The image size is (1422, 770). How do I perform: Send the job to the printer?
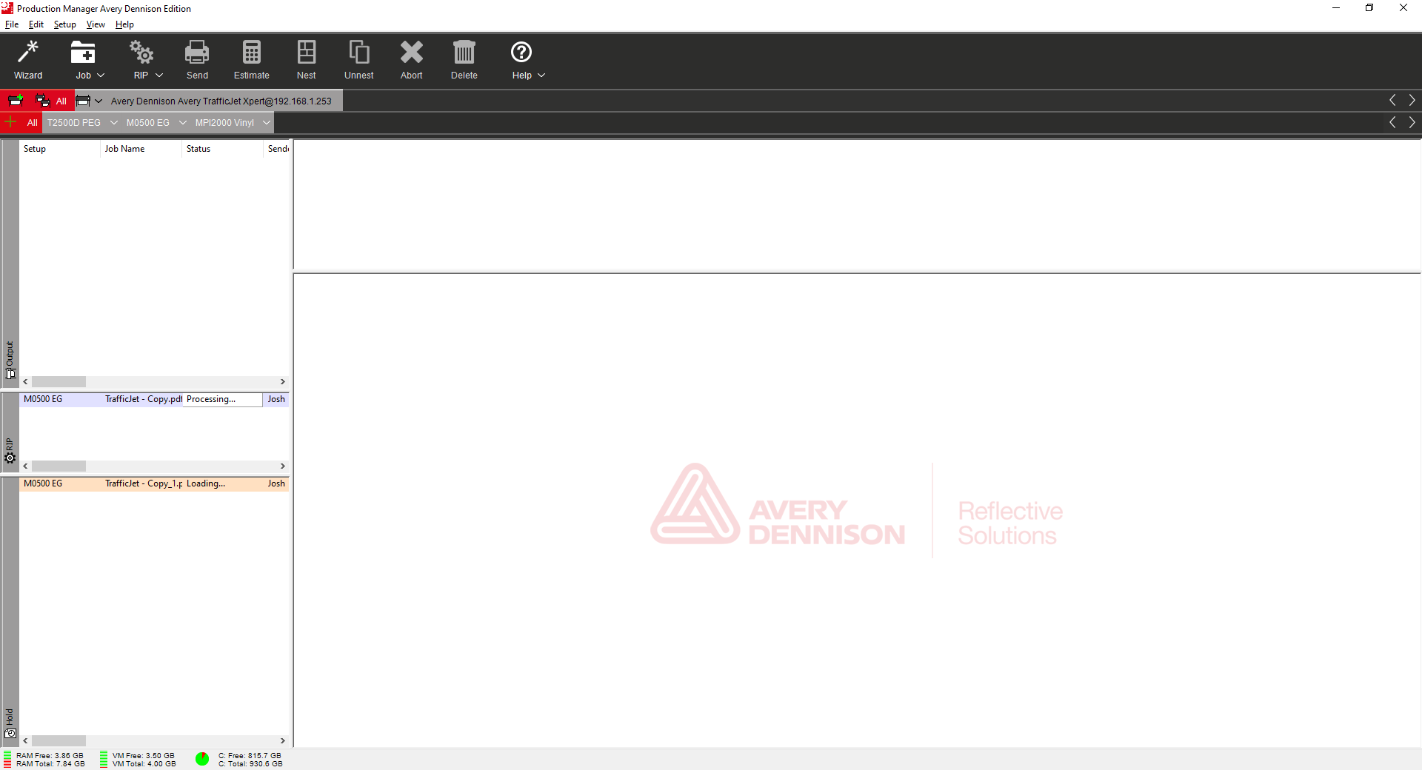pyautogui.click(x=197, y=60)
